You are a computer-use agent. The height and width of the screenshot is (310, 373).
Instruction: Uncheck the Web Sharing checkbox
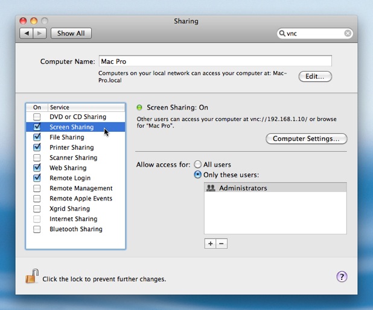click(x=37, y=168)
